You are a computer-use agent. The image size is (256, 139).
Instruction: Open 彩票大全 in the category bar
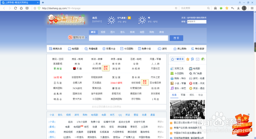109,49
